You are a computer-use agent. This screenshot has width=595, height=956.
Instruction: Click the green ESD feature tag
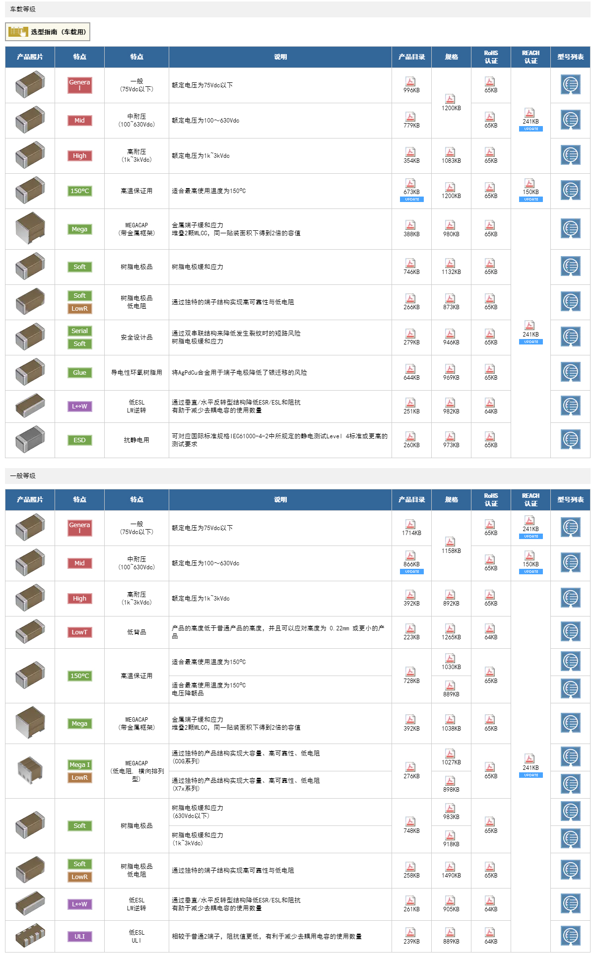pos(79,440)
